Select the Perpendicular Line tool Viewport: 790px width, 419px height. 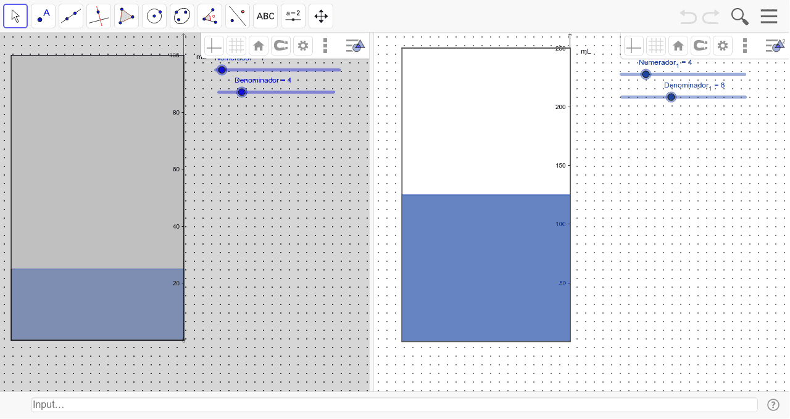[x=99, y=16]
